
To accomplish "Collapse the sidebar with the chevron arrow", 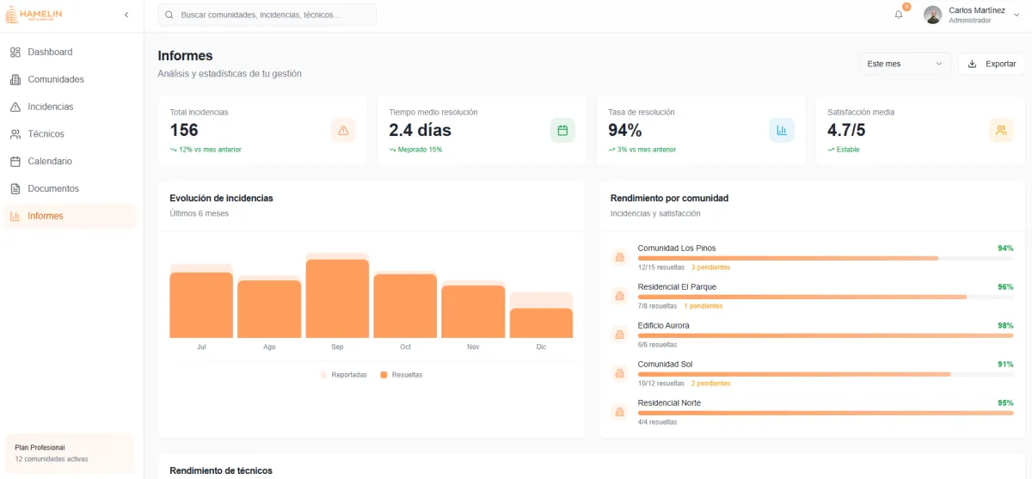I will tap(126, 15).
